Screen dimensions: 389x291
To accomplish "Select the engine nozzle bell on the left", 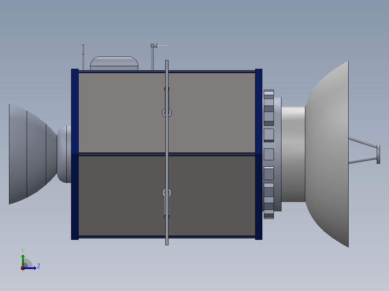I will pos(33,154).
